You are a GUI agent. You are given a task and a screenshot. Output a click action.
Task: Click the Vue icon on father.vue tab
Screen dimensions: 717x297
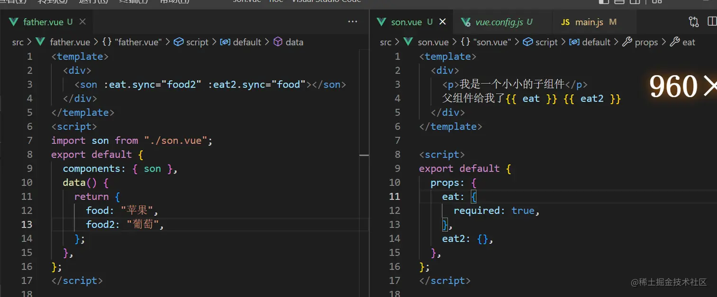(x=14, y=22)
